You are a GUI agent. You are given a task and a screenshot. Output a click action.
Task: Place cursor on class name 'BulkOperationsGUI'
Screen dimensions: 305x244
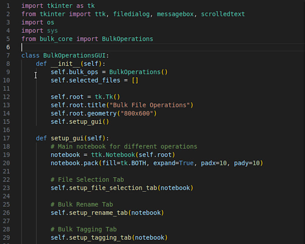(x=74, y=56)
